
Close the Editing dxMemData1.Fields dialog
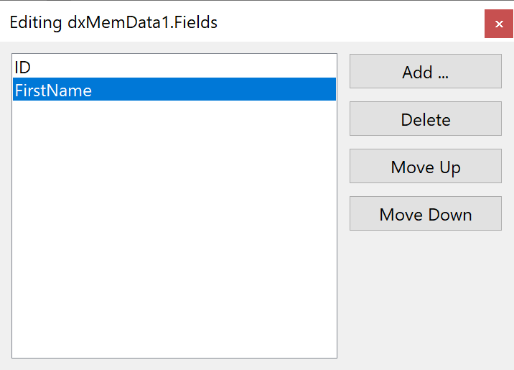coord(498,24)
